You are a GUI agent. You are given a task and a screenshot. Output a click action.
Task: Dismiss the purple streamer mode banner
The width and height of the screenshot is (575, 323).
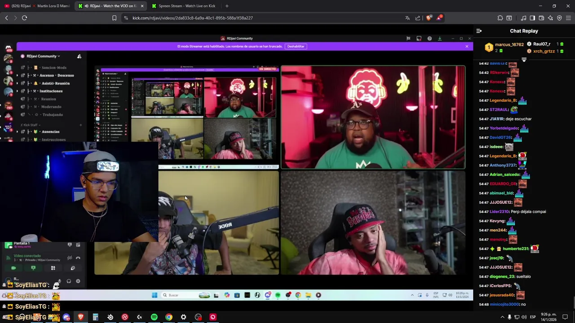(467, 46)
